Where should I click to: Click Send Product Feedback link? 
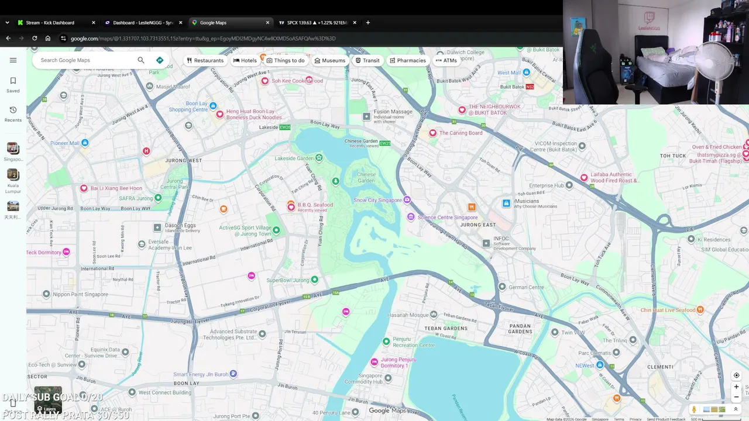click(666, 419)
